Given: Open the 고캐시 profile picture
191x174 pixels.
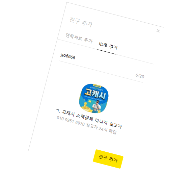Looking at the screenshot, I should tap(94, 98).
